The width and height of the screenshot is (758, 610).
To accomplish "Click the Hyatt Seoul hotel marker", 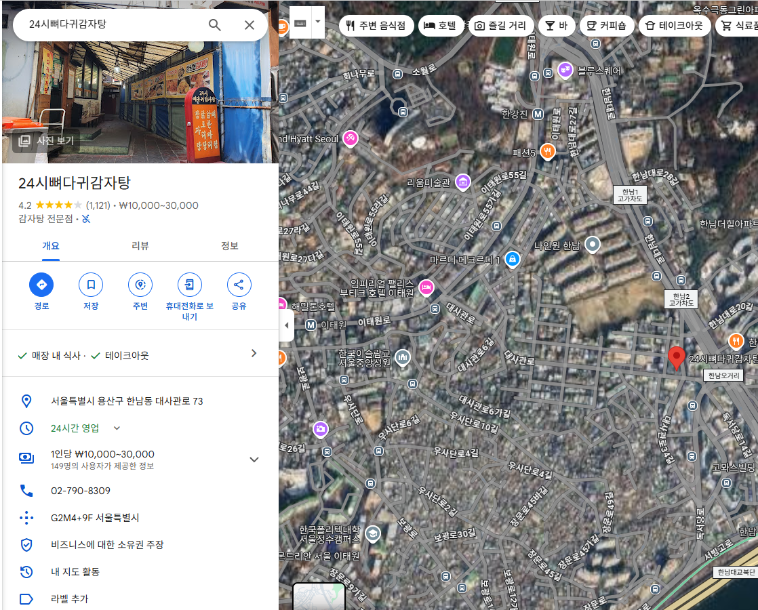I will pyautogui.click(x=350, y=139).
